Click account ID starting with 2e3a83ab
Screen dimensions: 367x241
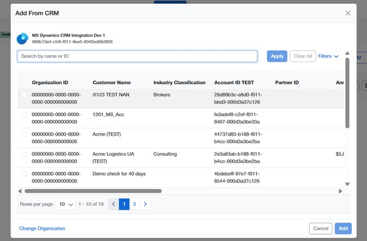[238, 158]
